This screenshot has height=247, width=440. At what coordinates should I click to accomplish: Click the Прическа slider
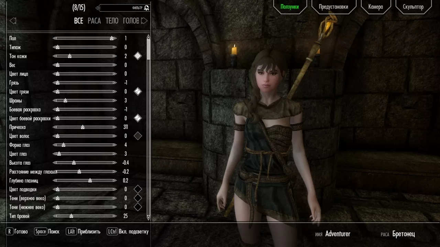(85, 127)
